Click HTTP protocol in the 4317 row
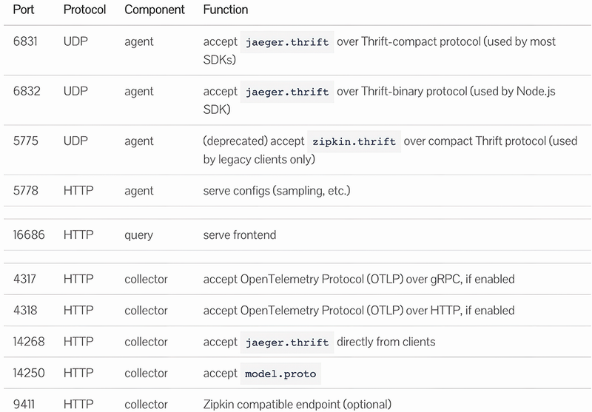The image size is (592, 412). coord(78,279)
